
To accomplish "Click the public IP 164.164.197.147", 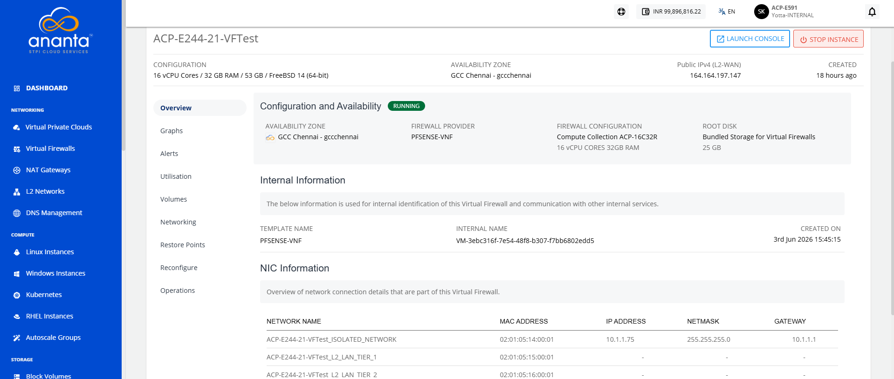I will pyautogui.click(x=715, y=75).
